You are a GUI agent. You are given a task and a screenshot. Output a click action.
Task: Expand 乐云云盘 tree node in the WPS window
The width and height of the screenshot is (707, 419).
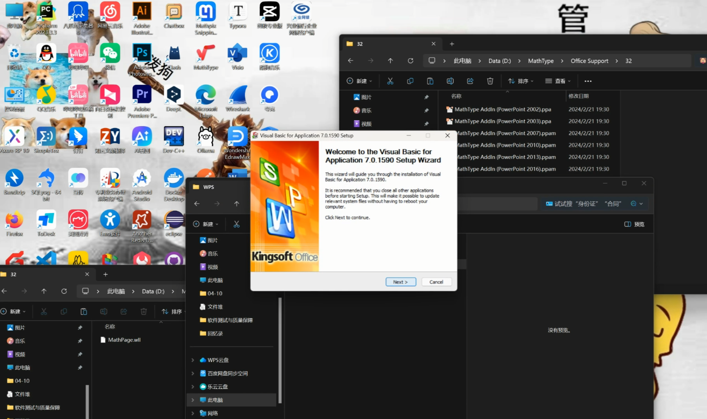pyautogui.click(x=193, y=387)
